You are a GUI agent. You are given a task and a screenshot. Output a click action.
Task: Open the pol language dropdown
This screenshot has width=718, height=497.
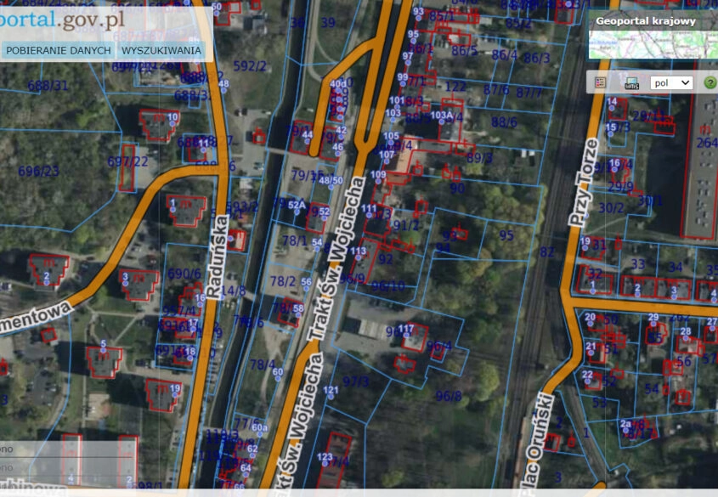(x=670, y=83)
